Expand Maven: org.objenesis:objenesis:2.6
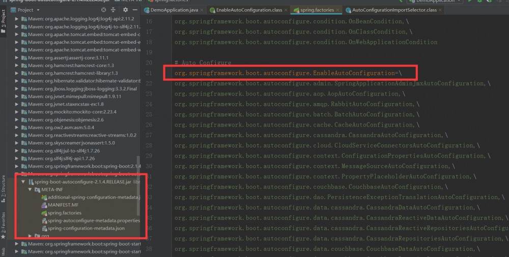Screen dimensions: 509x257 pos(17,119)
